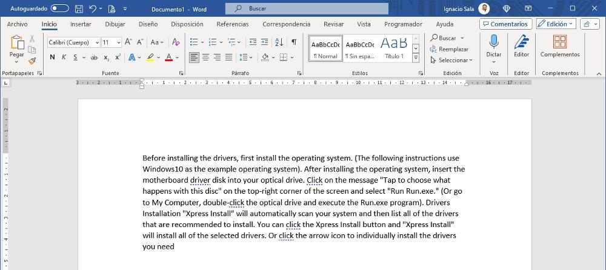Justify the paragraph text
This screenshot has height=270, width=606.
click(x=229, y=58)
